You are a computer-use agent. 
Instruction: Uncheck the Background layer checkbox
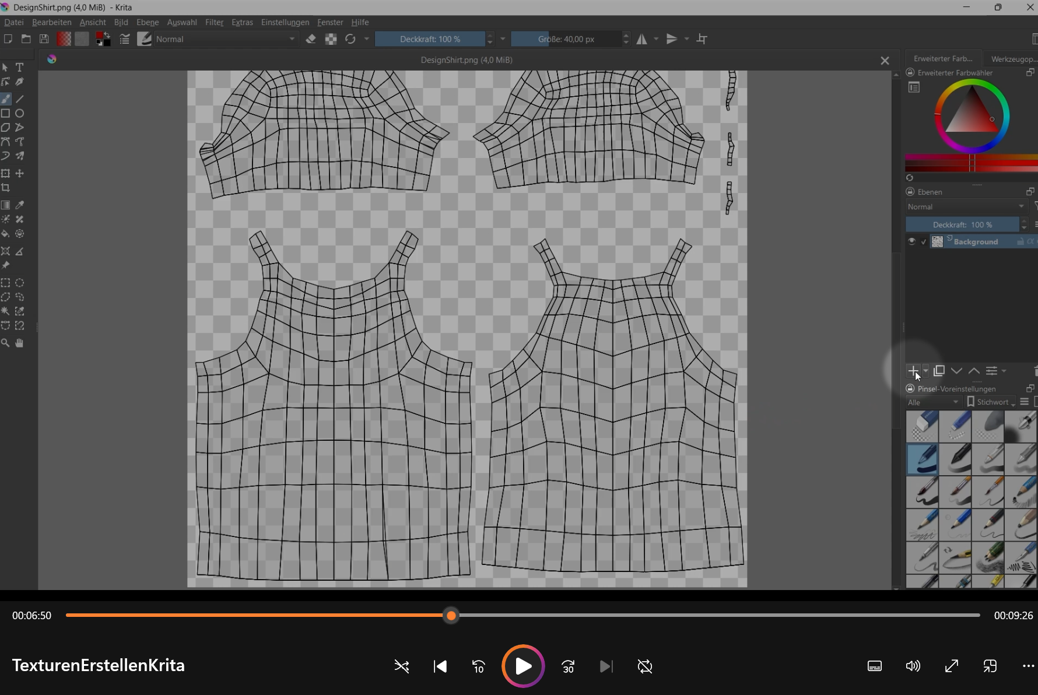coord(923,241)
